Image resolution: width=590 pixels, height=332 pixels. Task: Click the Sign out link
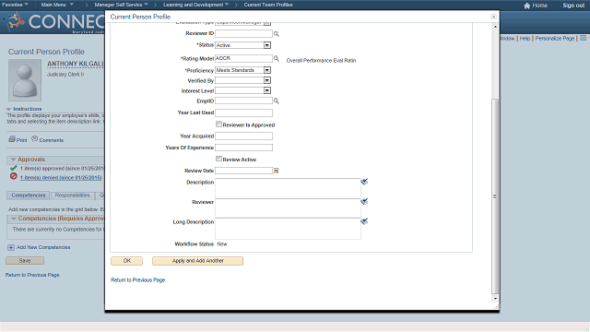coord(573,6)
